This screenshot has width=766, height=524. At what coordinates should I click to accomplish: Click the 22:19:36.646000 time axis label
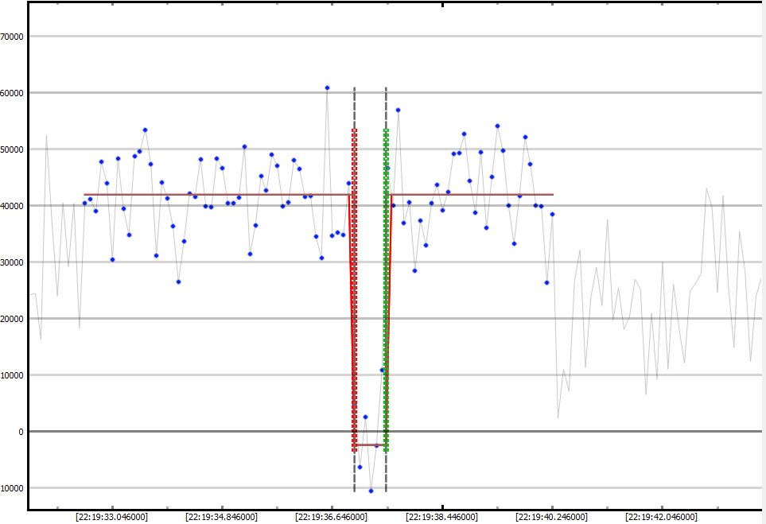point(332,517)
